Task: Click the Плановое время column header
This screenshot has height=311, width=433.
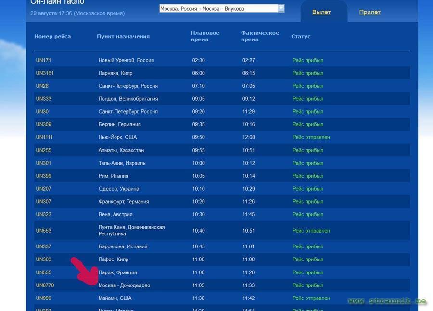Action: pyautogui.click(x=205, y=36)
